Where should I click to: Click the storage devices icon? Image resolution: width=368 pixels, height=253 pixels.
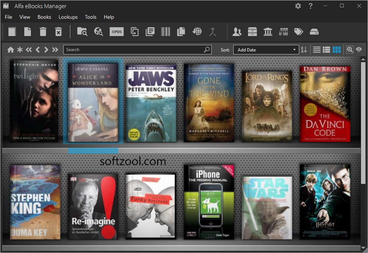(x=314, y=32)
